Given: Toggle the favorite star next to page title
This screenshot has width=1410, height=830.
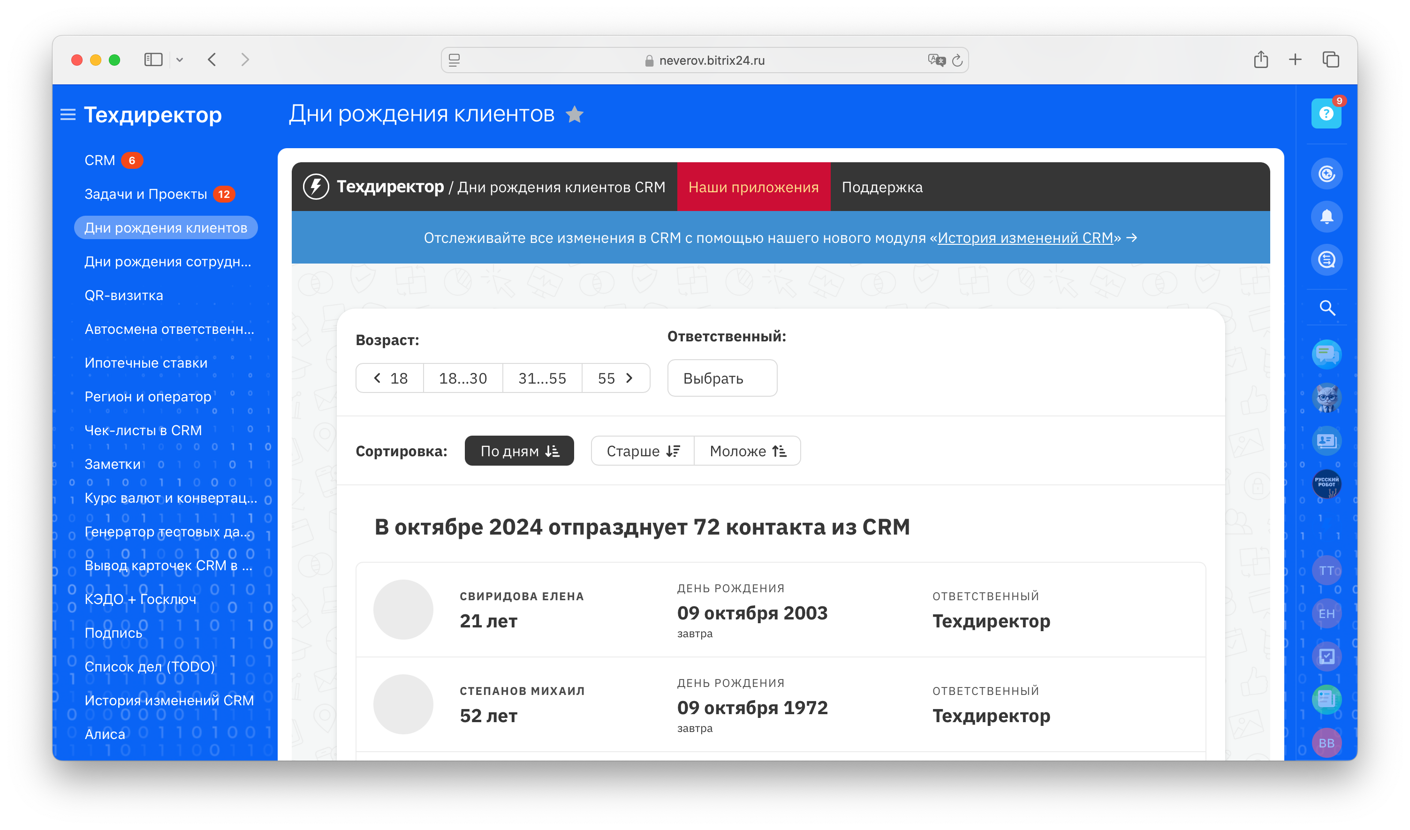Looking at the screenshot, I should (x=574, y=115).
